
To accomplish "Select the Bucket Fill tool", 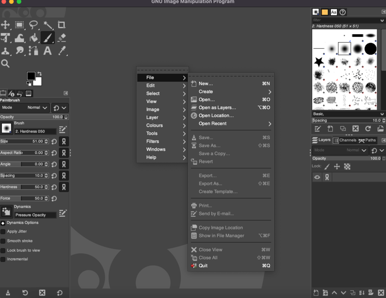I will [x=34, y=38].
